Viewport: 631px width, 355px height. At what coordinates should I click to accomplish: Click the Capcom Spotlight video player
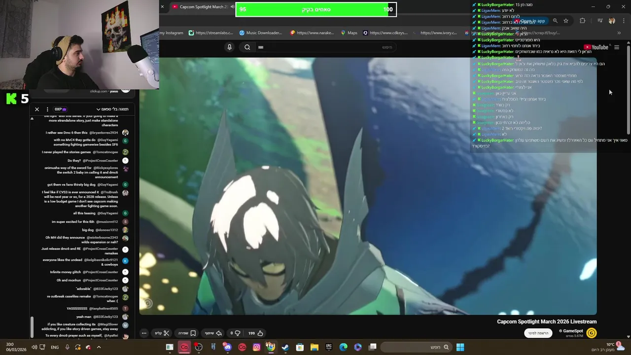[x=368, y=186]
